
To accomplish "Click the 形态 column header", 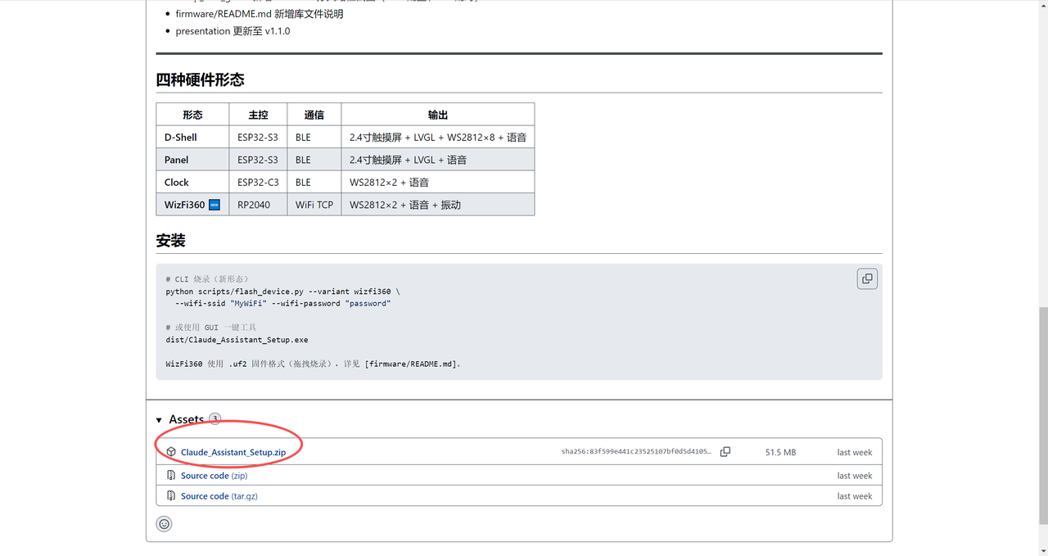I will point(192,115).
